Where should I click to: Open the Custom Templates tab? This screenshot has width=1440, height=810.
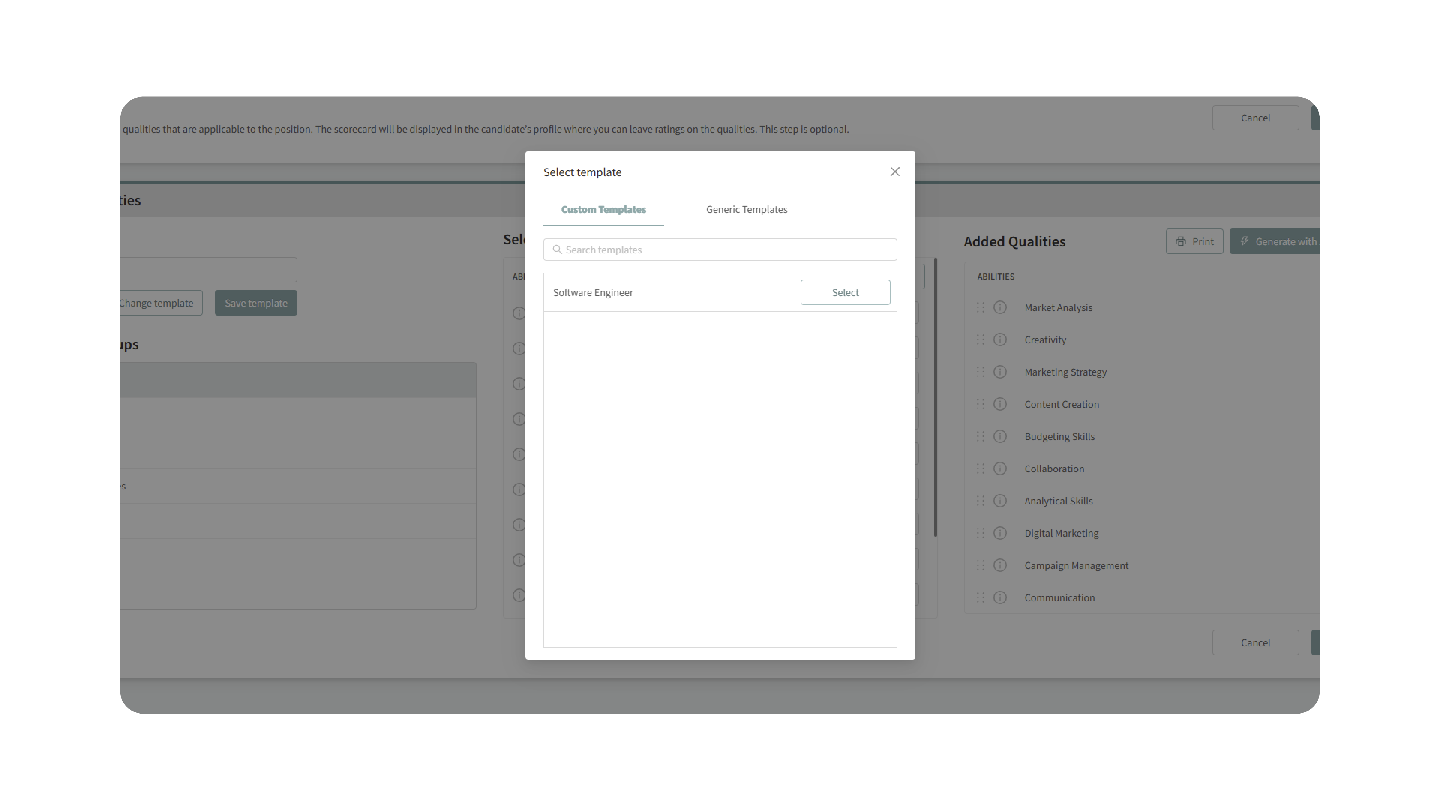(603, 209)
